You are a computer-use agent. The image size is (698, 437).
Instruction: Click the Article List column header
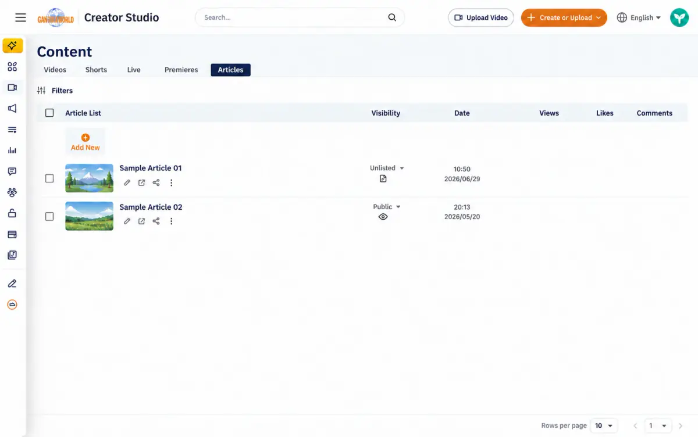[x=83, y=113]
